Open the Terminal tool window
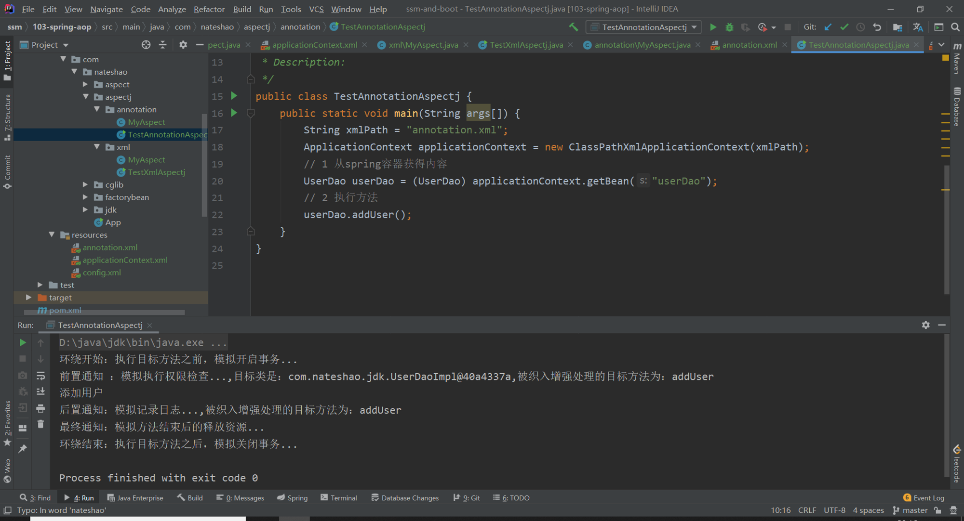 (x=339, y=497)
